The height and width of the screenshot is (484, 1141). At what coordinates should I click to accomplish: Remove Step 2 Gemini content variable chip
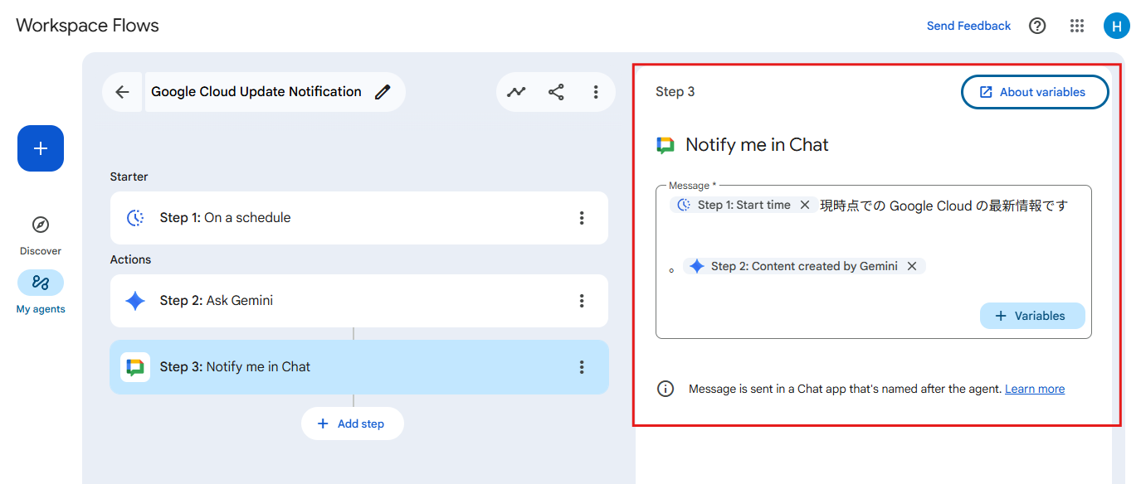click(x=912, y=266)
